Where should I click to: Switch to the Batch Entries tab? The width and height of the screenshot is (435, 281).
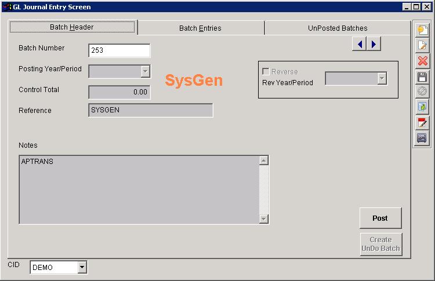[200, 28]
